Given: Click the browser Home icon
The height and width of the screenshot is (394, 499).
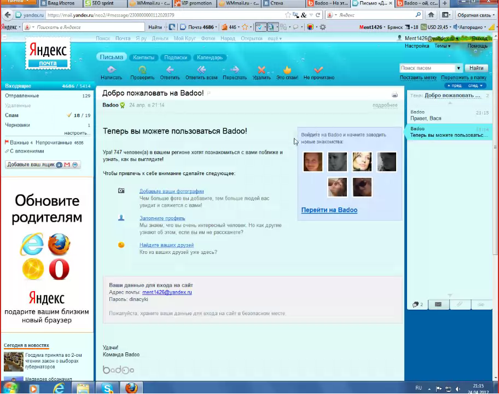Looking at the screenshot, I should pyautogui.click(x=431, y=15).
